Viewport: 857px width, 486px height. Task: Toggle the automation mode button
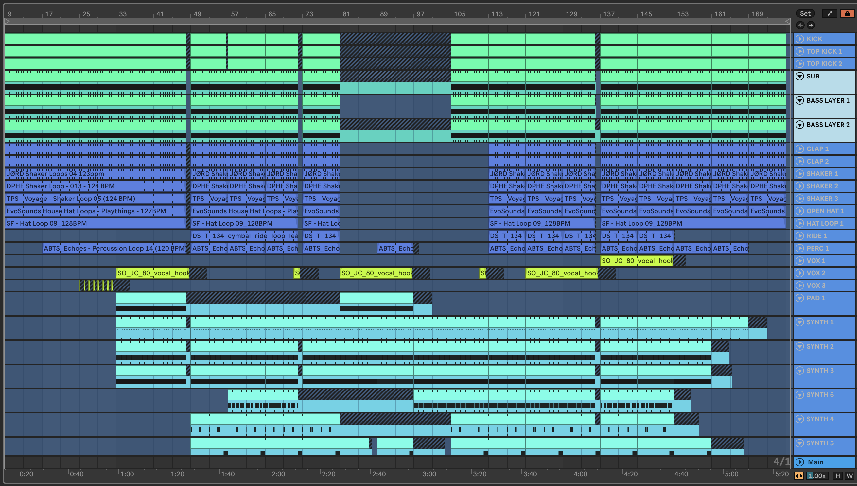[830, 13]
